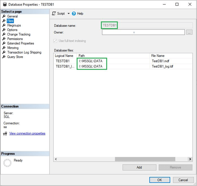Select the Options page
The height and width of the screenshot is (186, 197).
tap(12, 30)
